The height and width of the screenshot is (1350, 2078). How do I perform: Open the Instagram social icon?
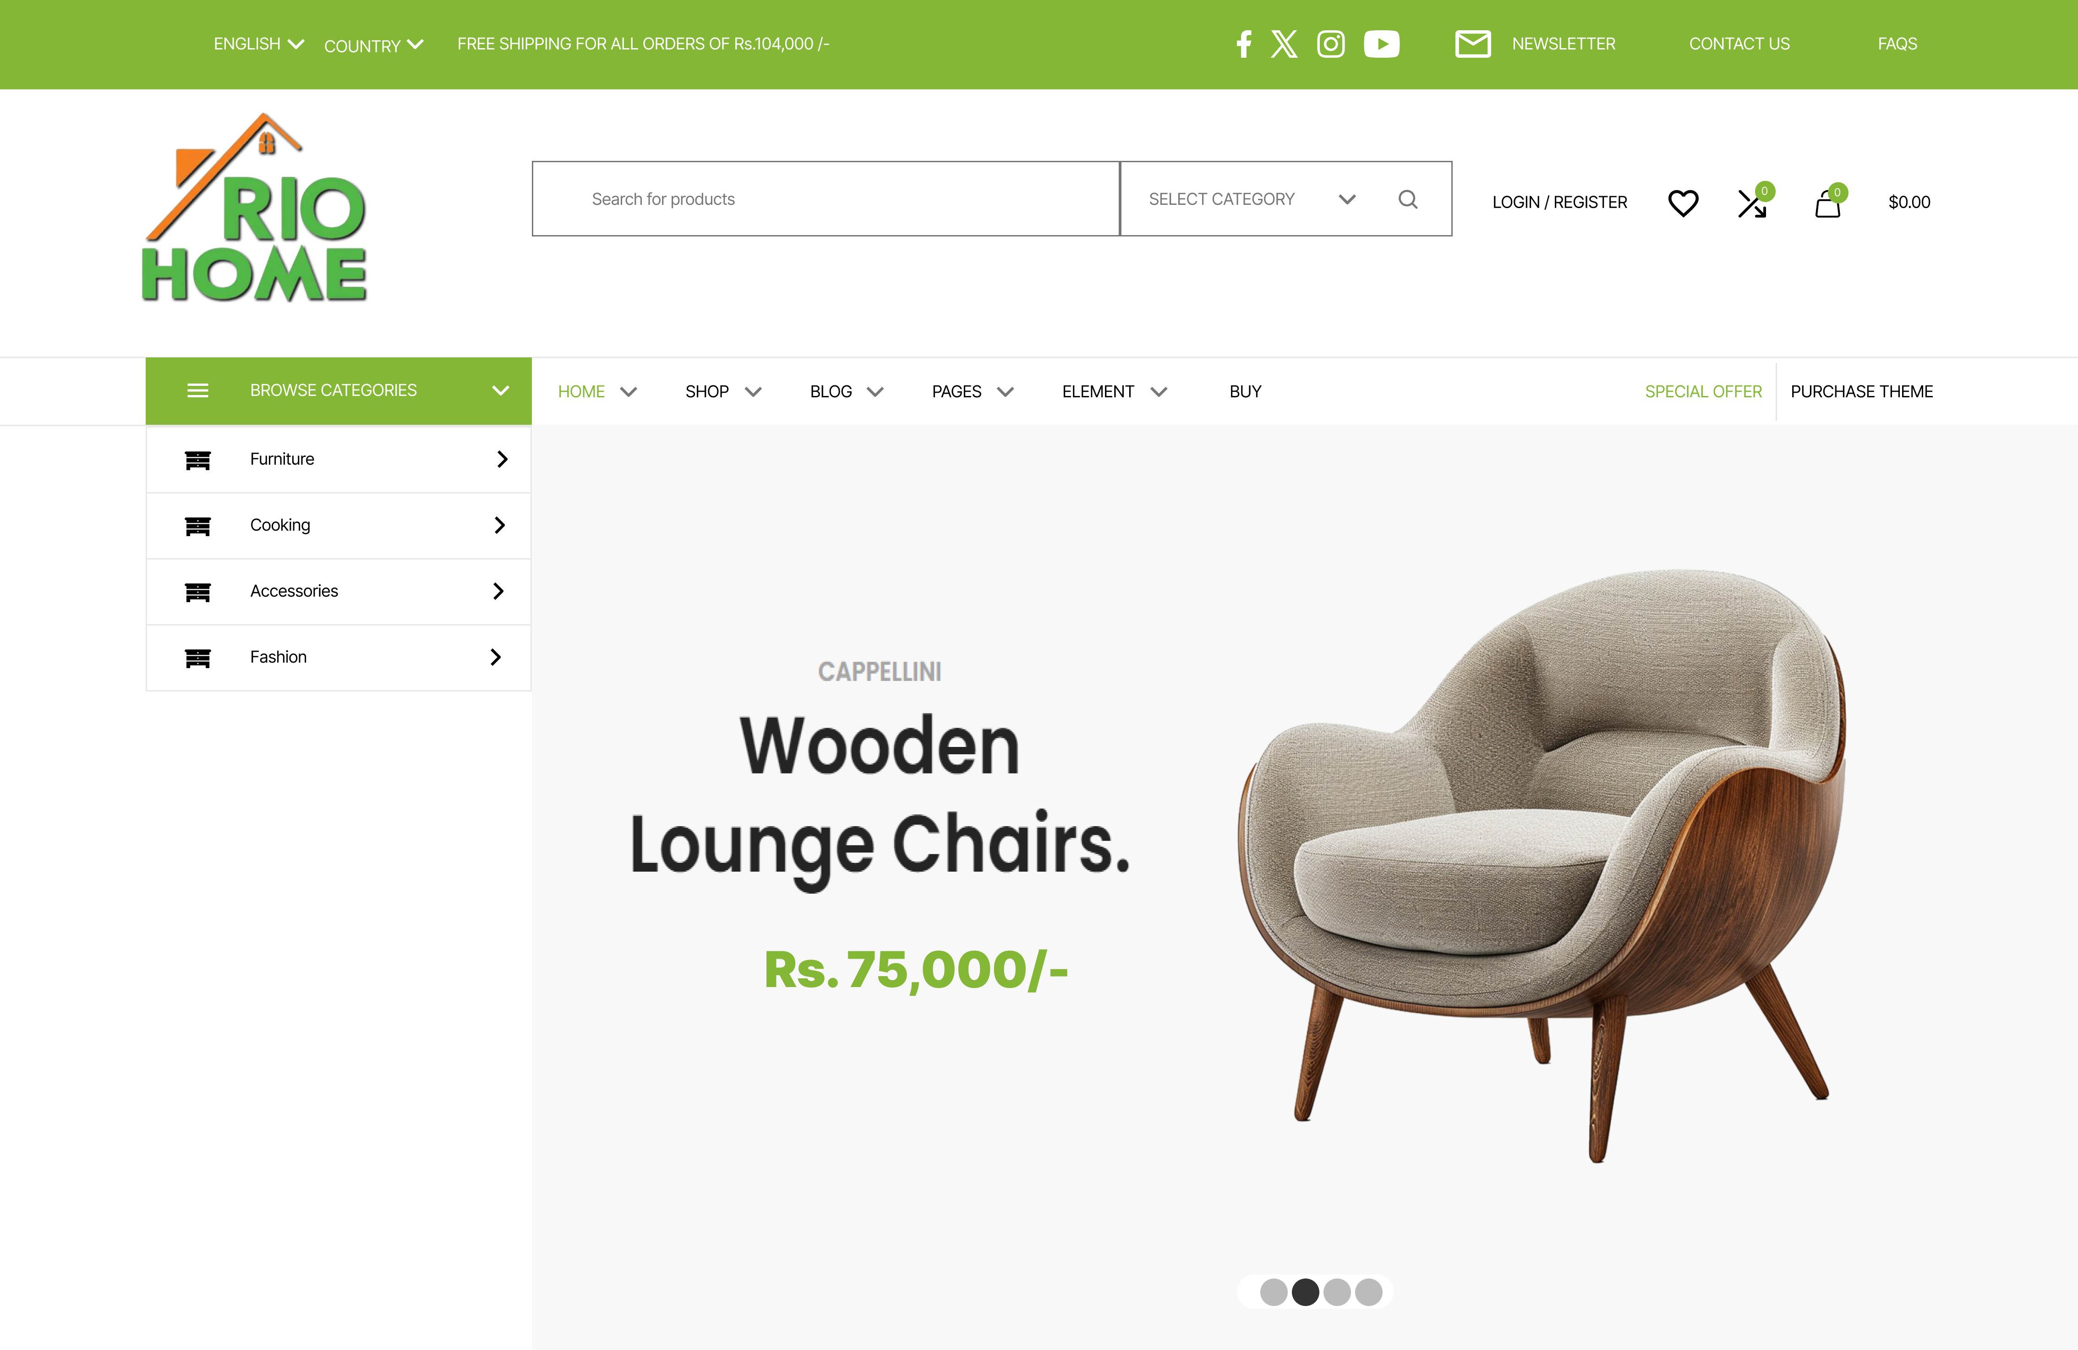pos(1331,44)
